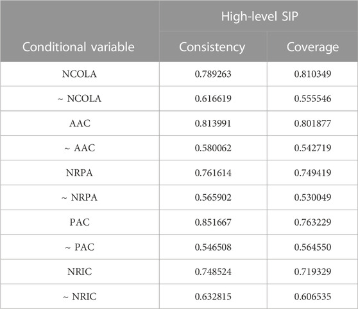Click the ~ PAC variable cell
The width and height of the screenshot is (358, 309).
(80, 247)
